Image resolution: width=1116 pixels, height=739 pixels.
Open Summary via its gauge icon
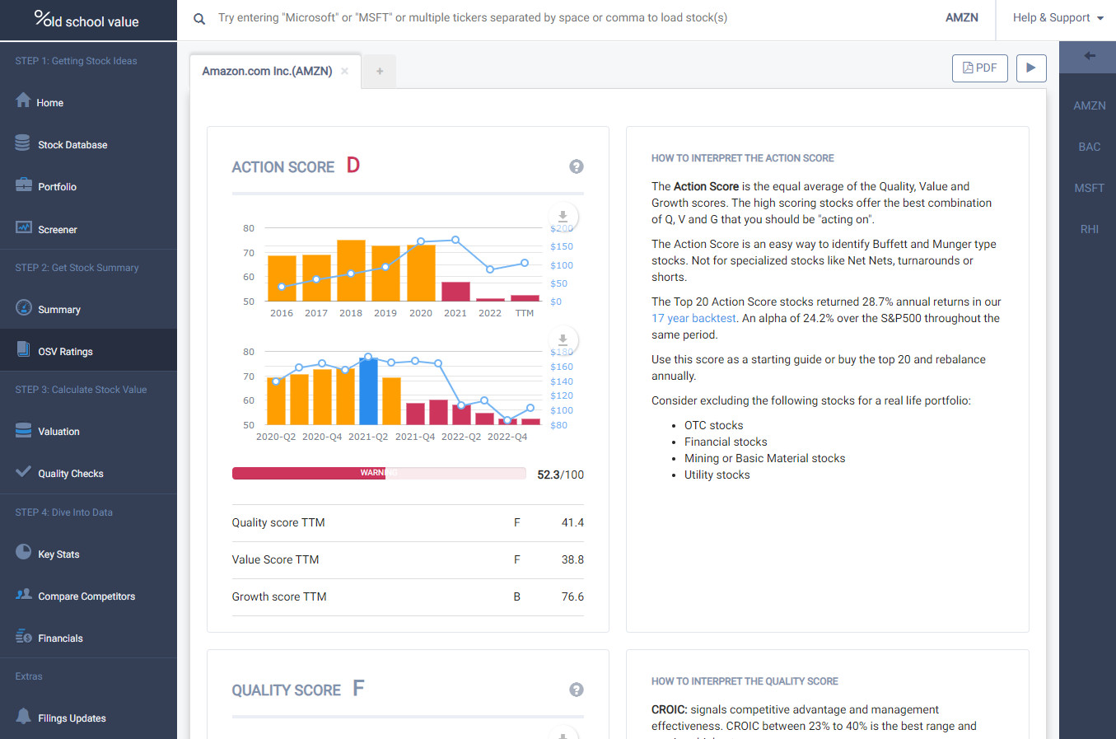(23, 307)
